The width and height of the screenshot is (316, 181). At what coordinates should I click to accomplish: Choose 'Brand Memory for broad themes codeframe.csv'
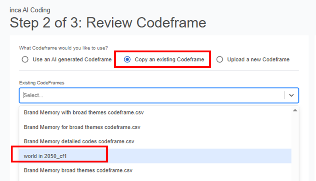click(82, 127)
